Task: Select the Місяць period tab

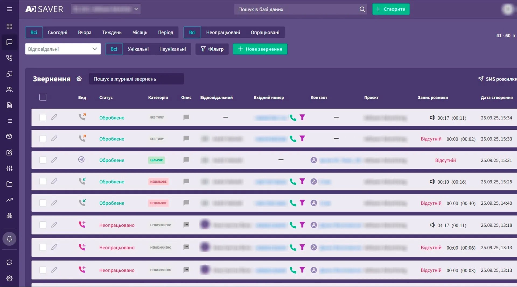Action: tap(140, 32)
